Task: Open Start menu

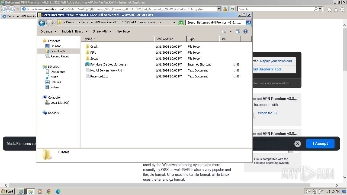Action: point(7,191)
